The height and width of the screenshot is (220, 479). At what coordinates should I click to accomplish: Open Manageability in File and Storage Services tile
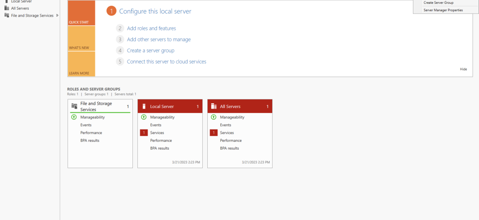tap(92, 117)
